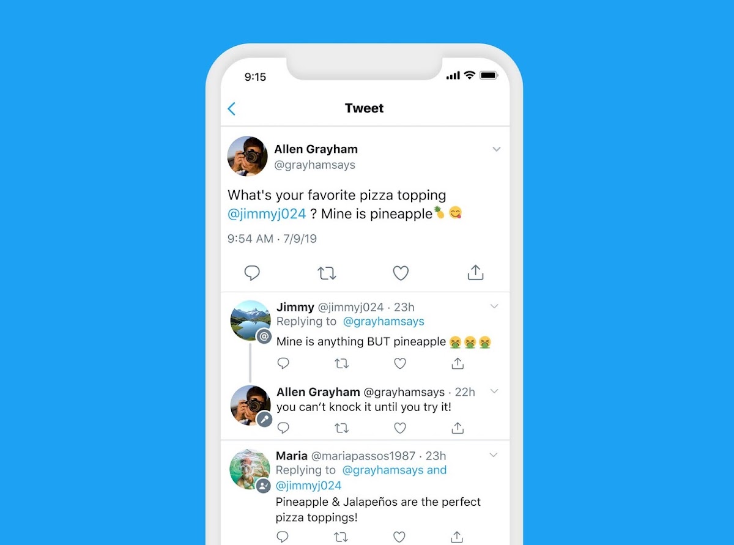
Task: Retweet the main pizza topping tweet
Action: tap(327, 273)
